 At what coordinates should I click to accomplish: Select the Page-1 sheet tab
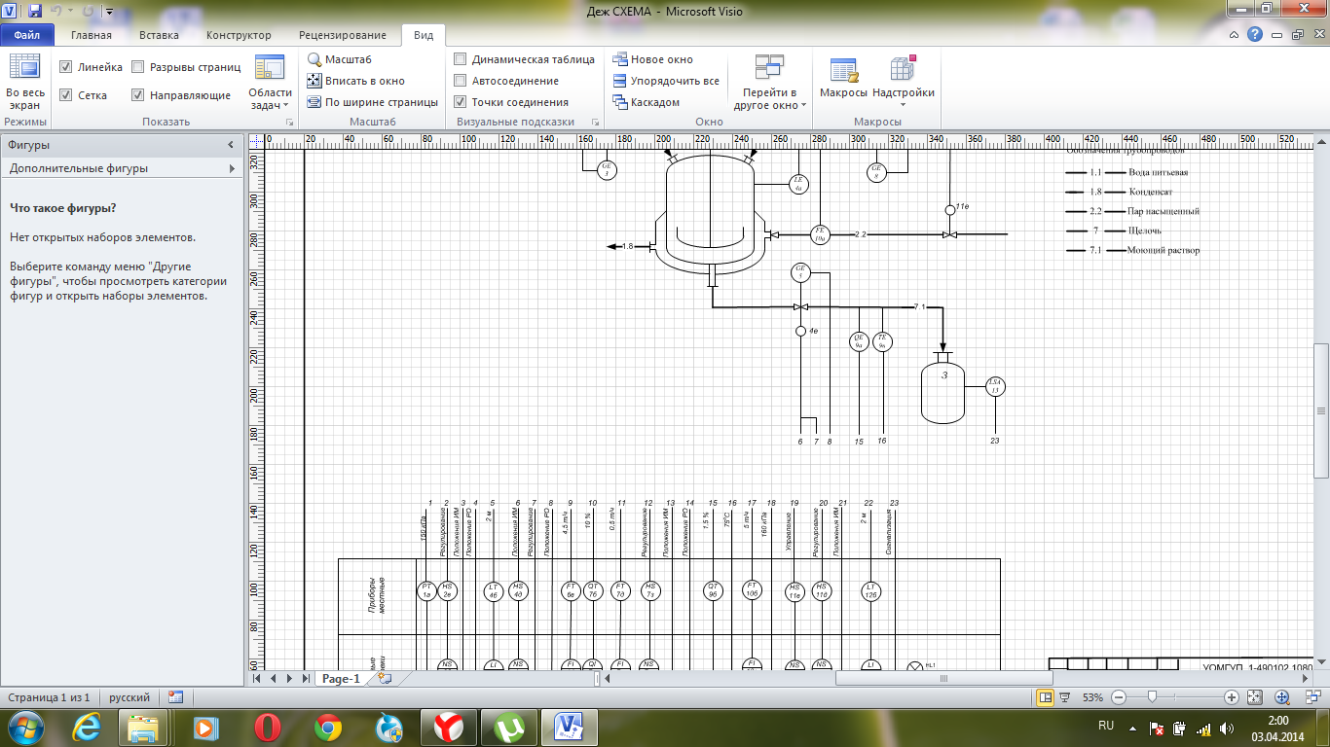[x=341, y=679]
